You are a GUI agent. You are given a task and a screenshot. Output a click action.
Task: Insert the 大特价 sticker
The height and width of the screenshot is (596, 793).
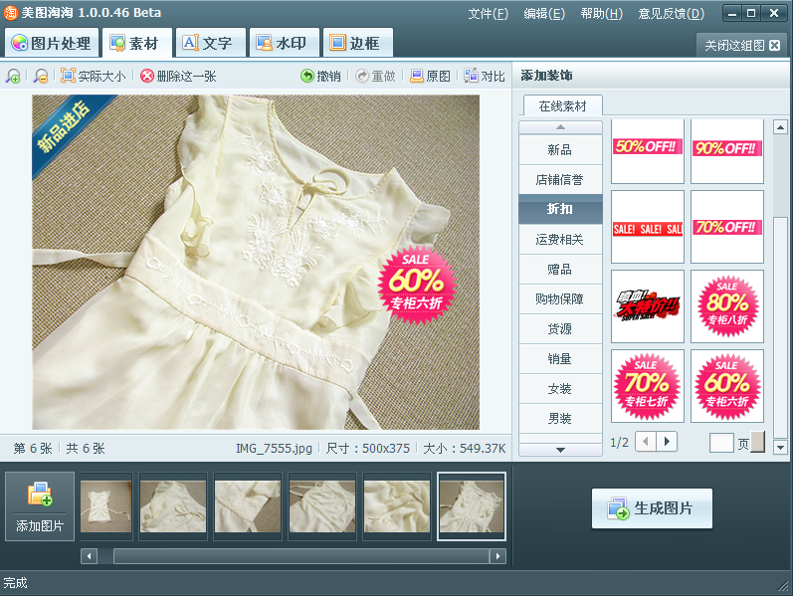[x=648, y=306]
